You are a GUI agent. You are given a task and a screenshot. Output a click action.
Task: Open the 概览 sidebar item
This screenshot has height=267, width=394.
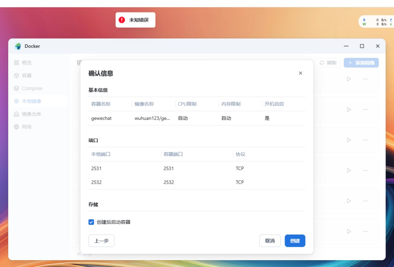(x=39, y=63)
